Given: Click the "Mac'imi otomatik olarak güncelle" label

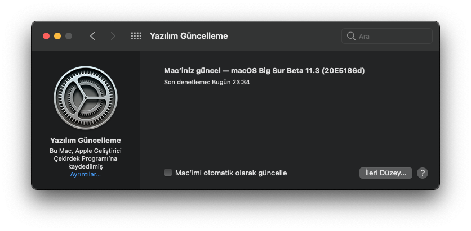Looking at the screenshot, I should [x=231, y=173].
